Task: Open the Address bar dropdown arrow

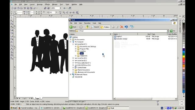Action: (x=168, y=31)
